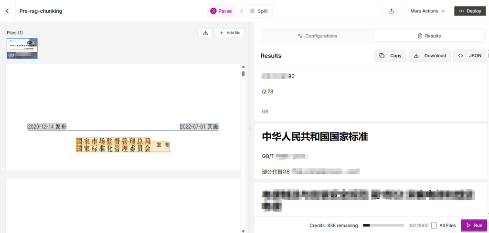Remove the uploaded file thumbnail with X
489x233 pixels.
click(34, 42)
